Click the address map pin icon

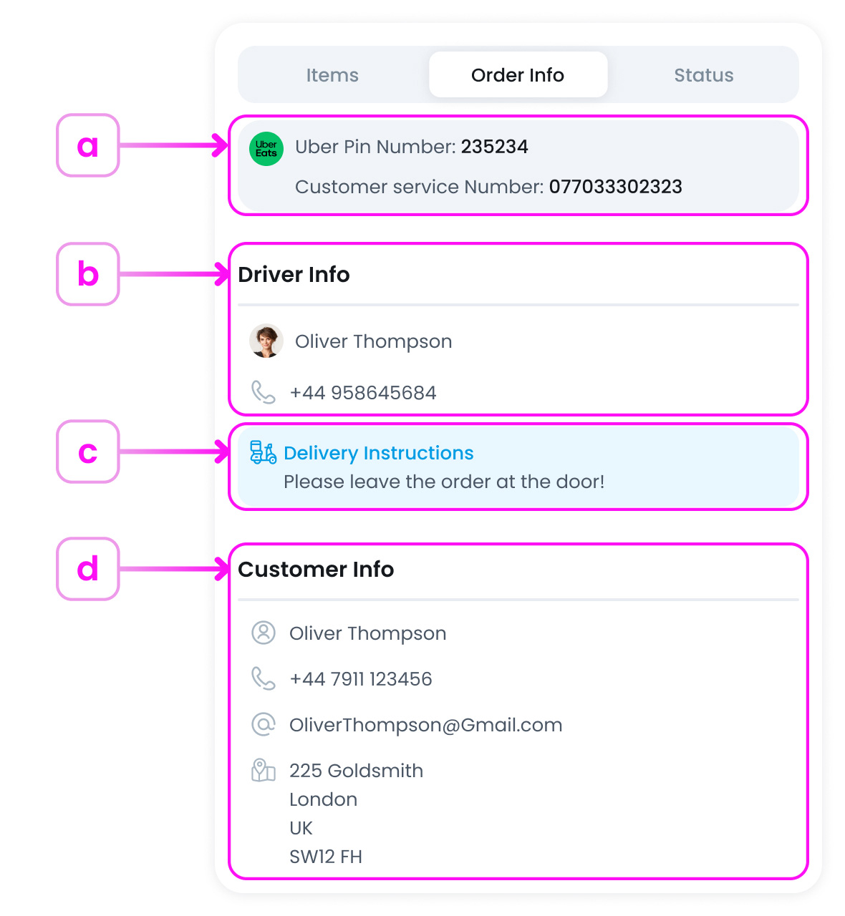click(264, 770)
